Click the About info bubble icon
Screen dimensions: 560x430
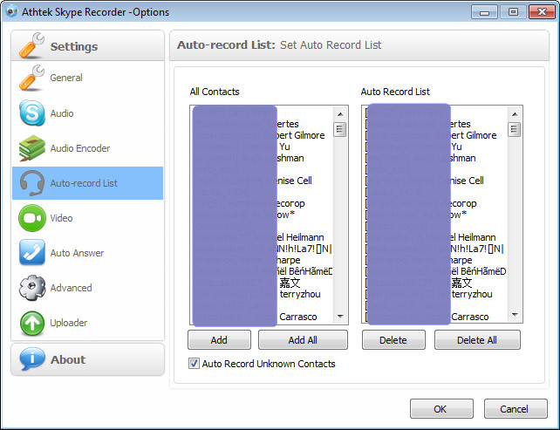(32, 358)
